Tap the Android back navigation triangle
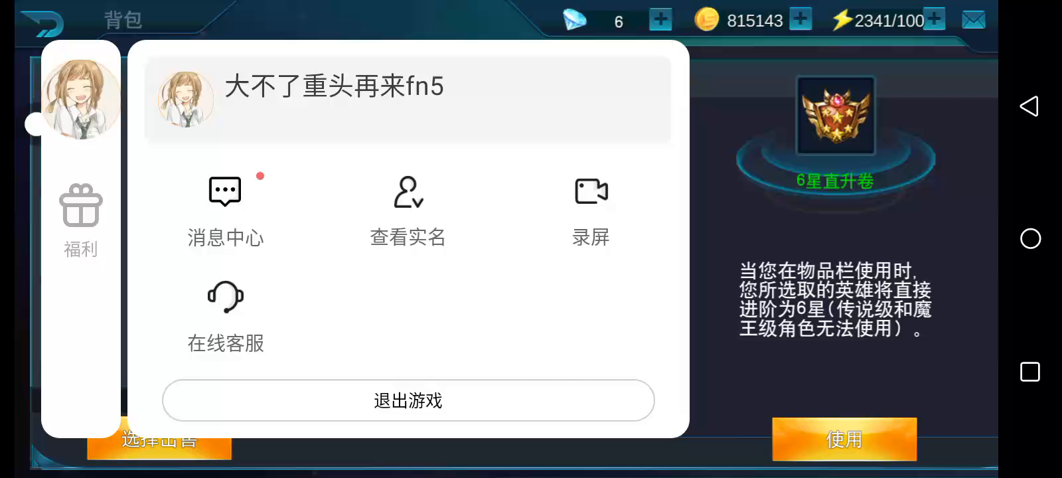 [x=1029, y=106]
